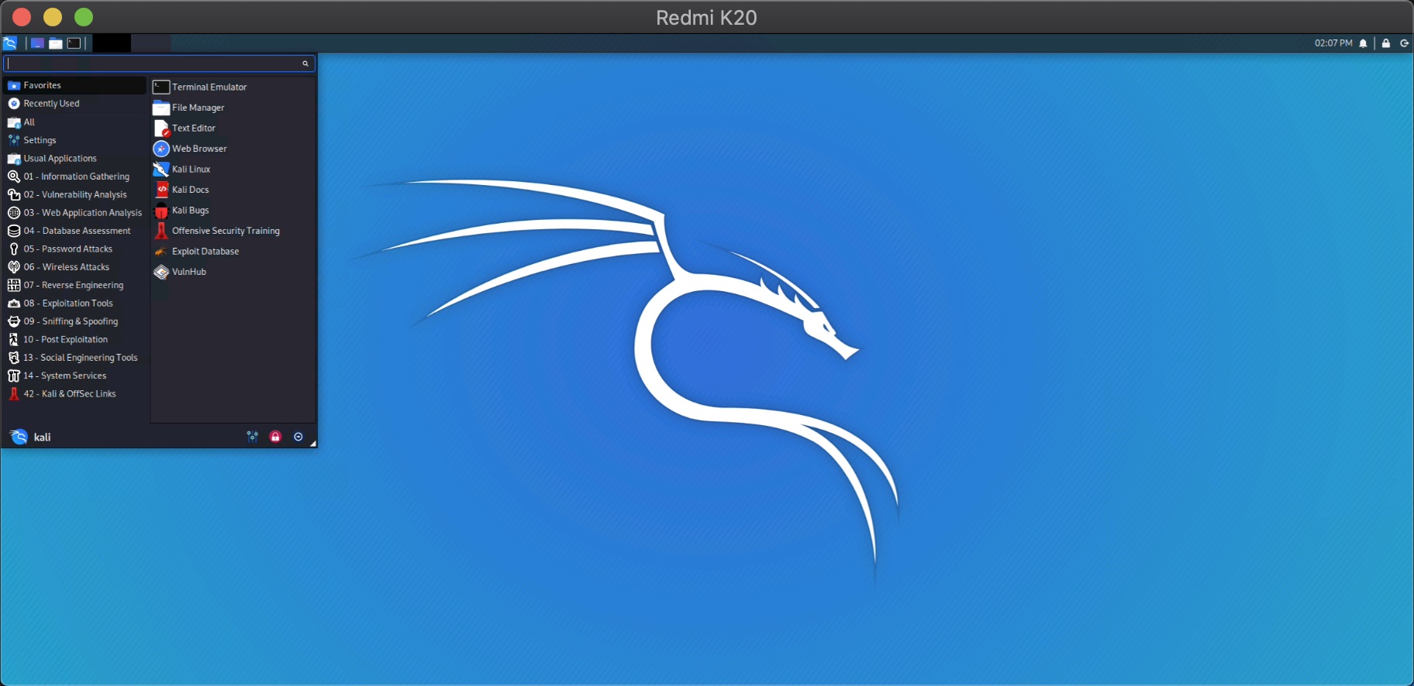The width and height of the screenshot is (1414, 686).
Task: Select 09 - Sniffing & Spoofing category
Action: (75, 321)
